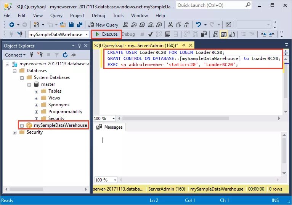The height and width of the screenshot is (205, 292).
Task: Click the editor horizontal scrollbar thumb
Action: tap(175, 118)
